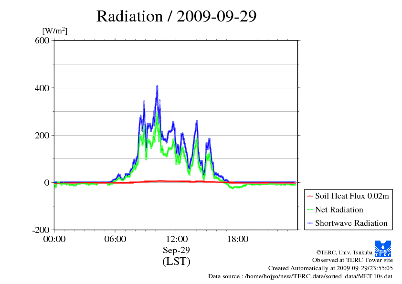Click the 12:00 x-axis label
The image size is (402, 284).
(176, 239)
